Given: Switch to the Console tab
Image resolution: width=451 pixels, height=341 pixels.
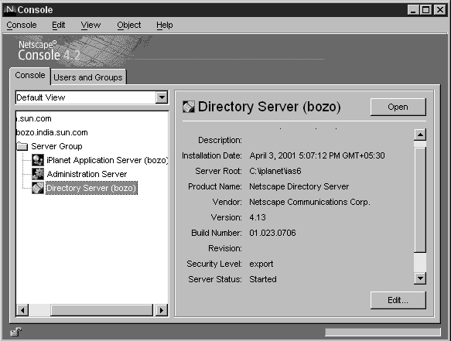Looking at the screenshot, I should 30,75.
